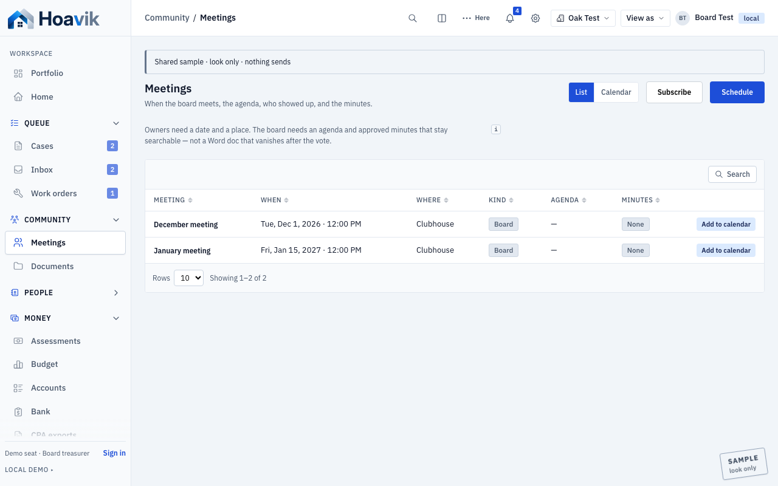This screenshot has height=486, width=778.
Task: Open the View as dropdown
Action: [x=645, y=18]
